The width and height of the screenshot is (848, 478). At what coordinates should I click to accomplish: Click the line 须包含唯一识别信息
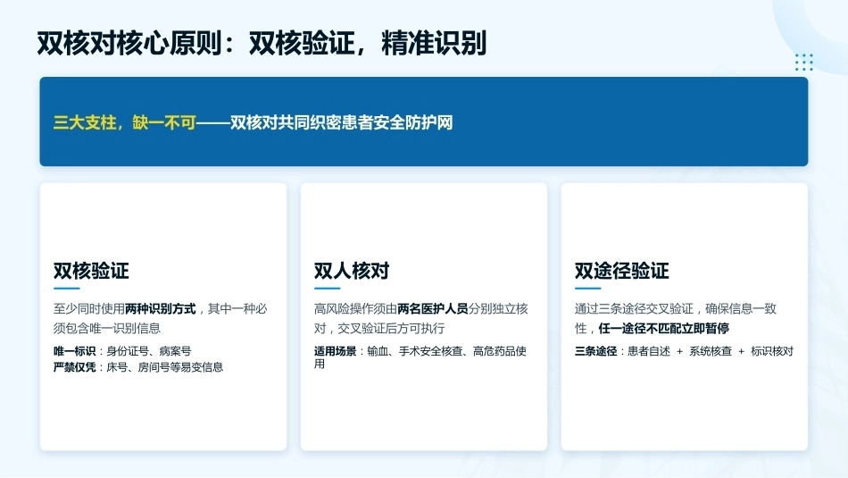107,329
